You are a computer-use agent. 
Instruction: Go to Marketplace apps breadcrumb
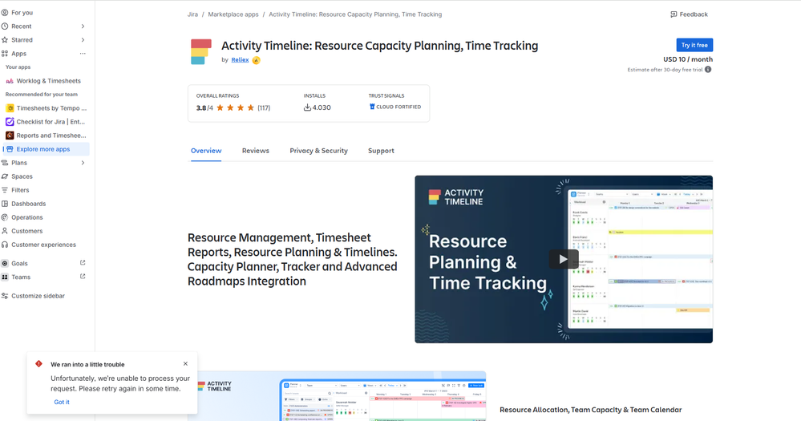233,14
